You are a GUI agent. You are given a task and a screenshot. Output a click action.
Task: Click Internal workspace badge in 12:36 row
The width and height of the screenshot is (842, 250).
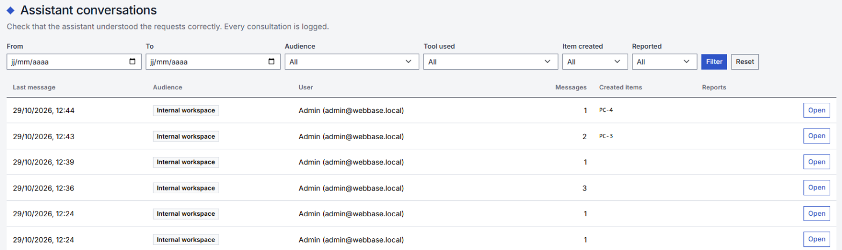pyautogui.click(x=186, y=188)
